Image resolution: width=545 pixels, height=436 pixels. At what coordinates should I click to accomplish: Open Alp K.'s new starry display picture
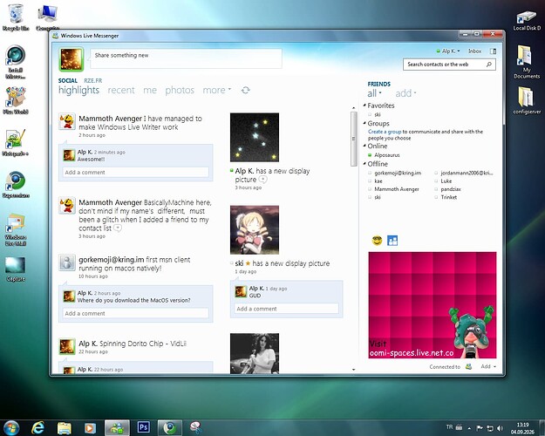click(x=255, y=137)
